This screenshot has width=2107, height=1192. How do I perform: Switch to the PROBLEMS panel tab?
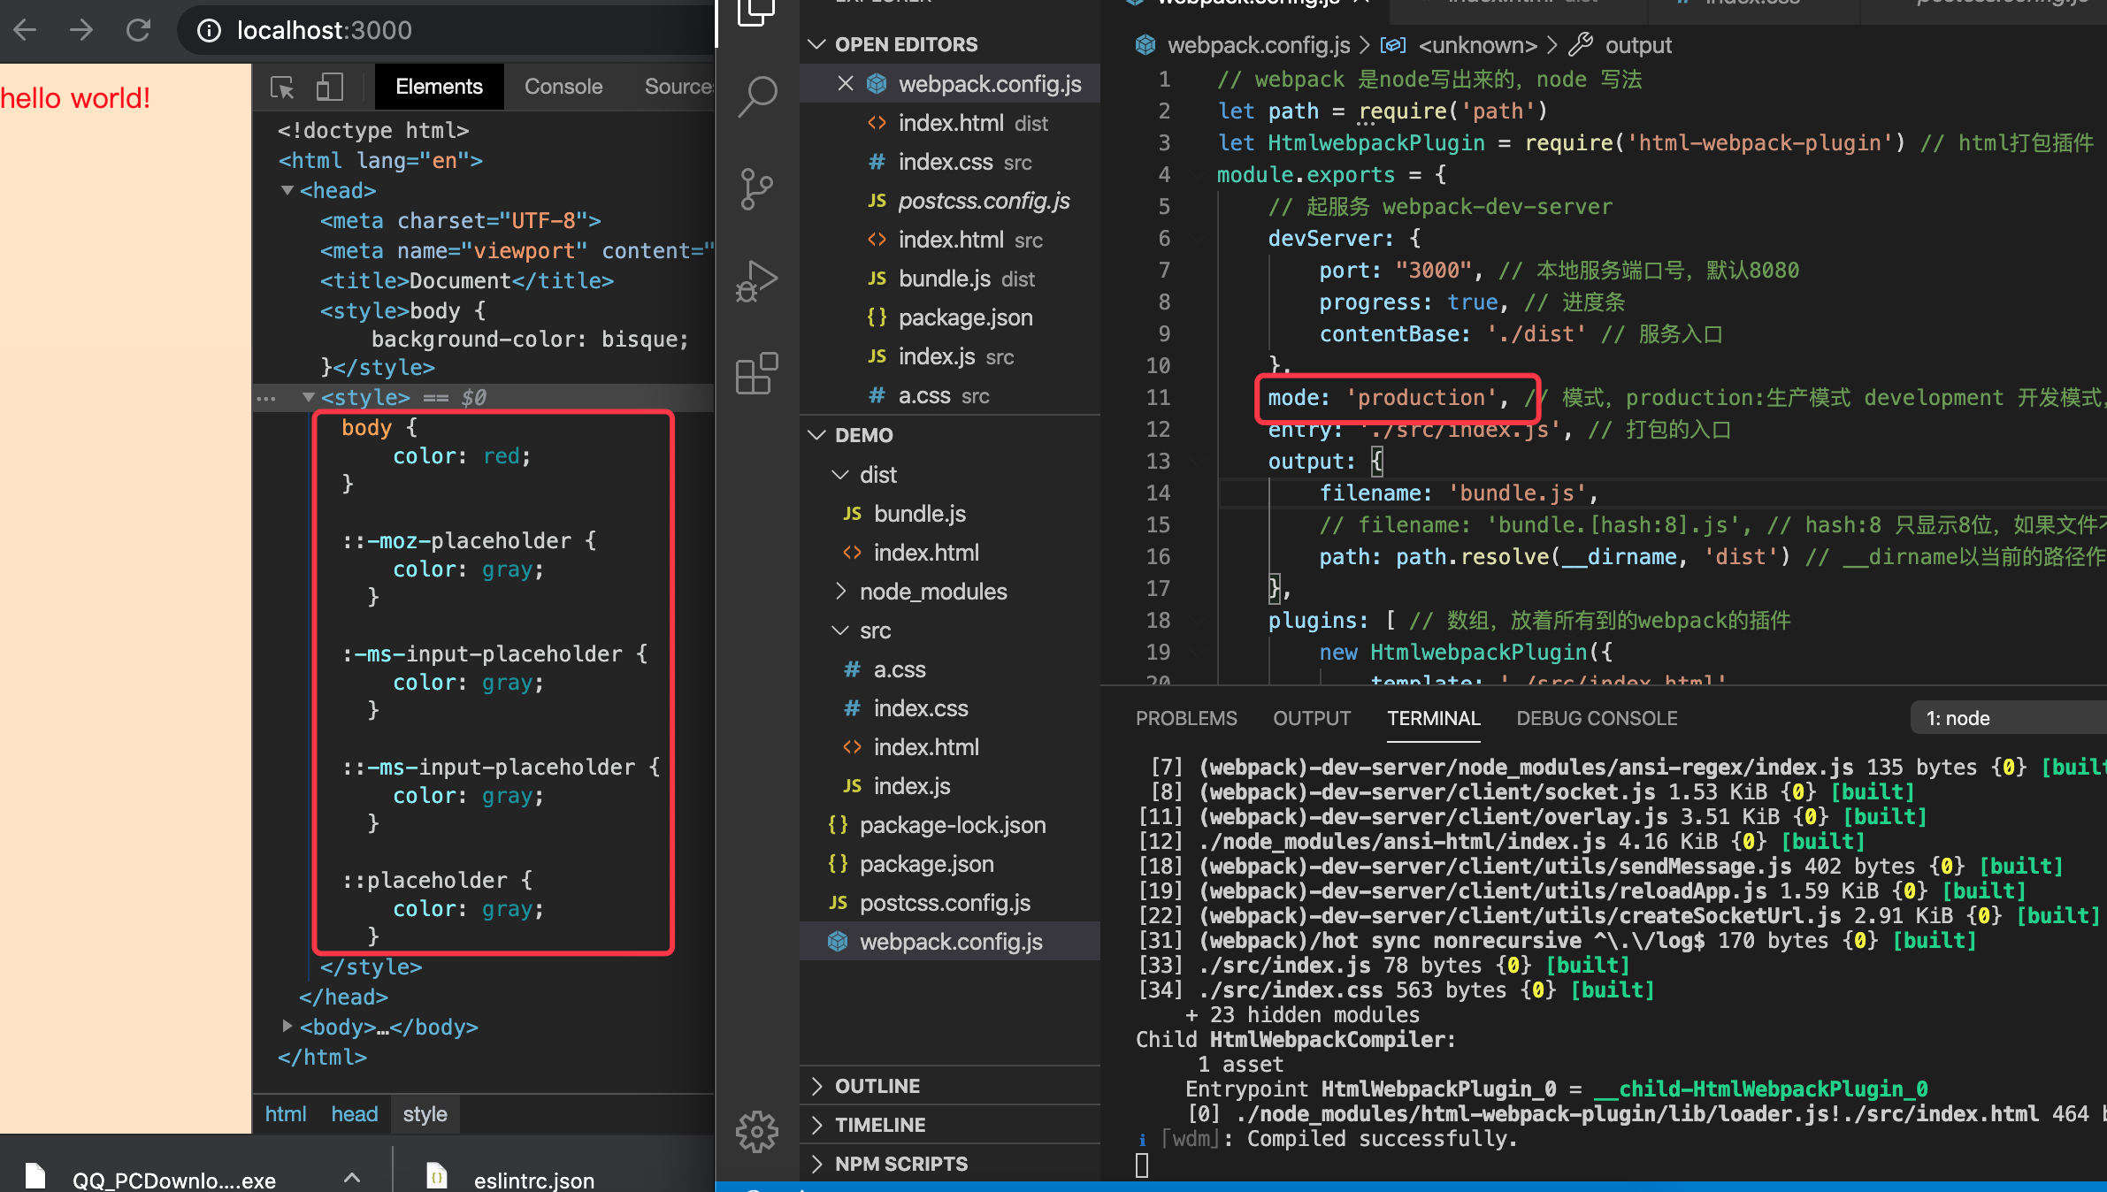point(1186,718)
